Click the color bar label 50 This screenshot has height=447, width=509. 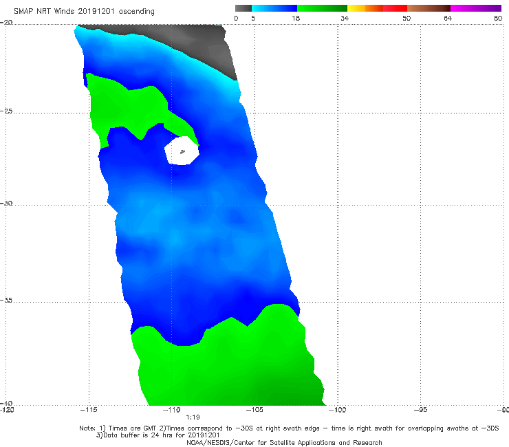(x=407, y=18)
